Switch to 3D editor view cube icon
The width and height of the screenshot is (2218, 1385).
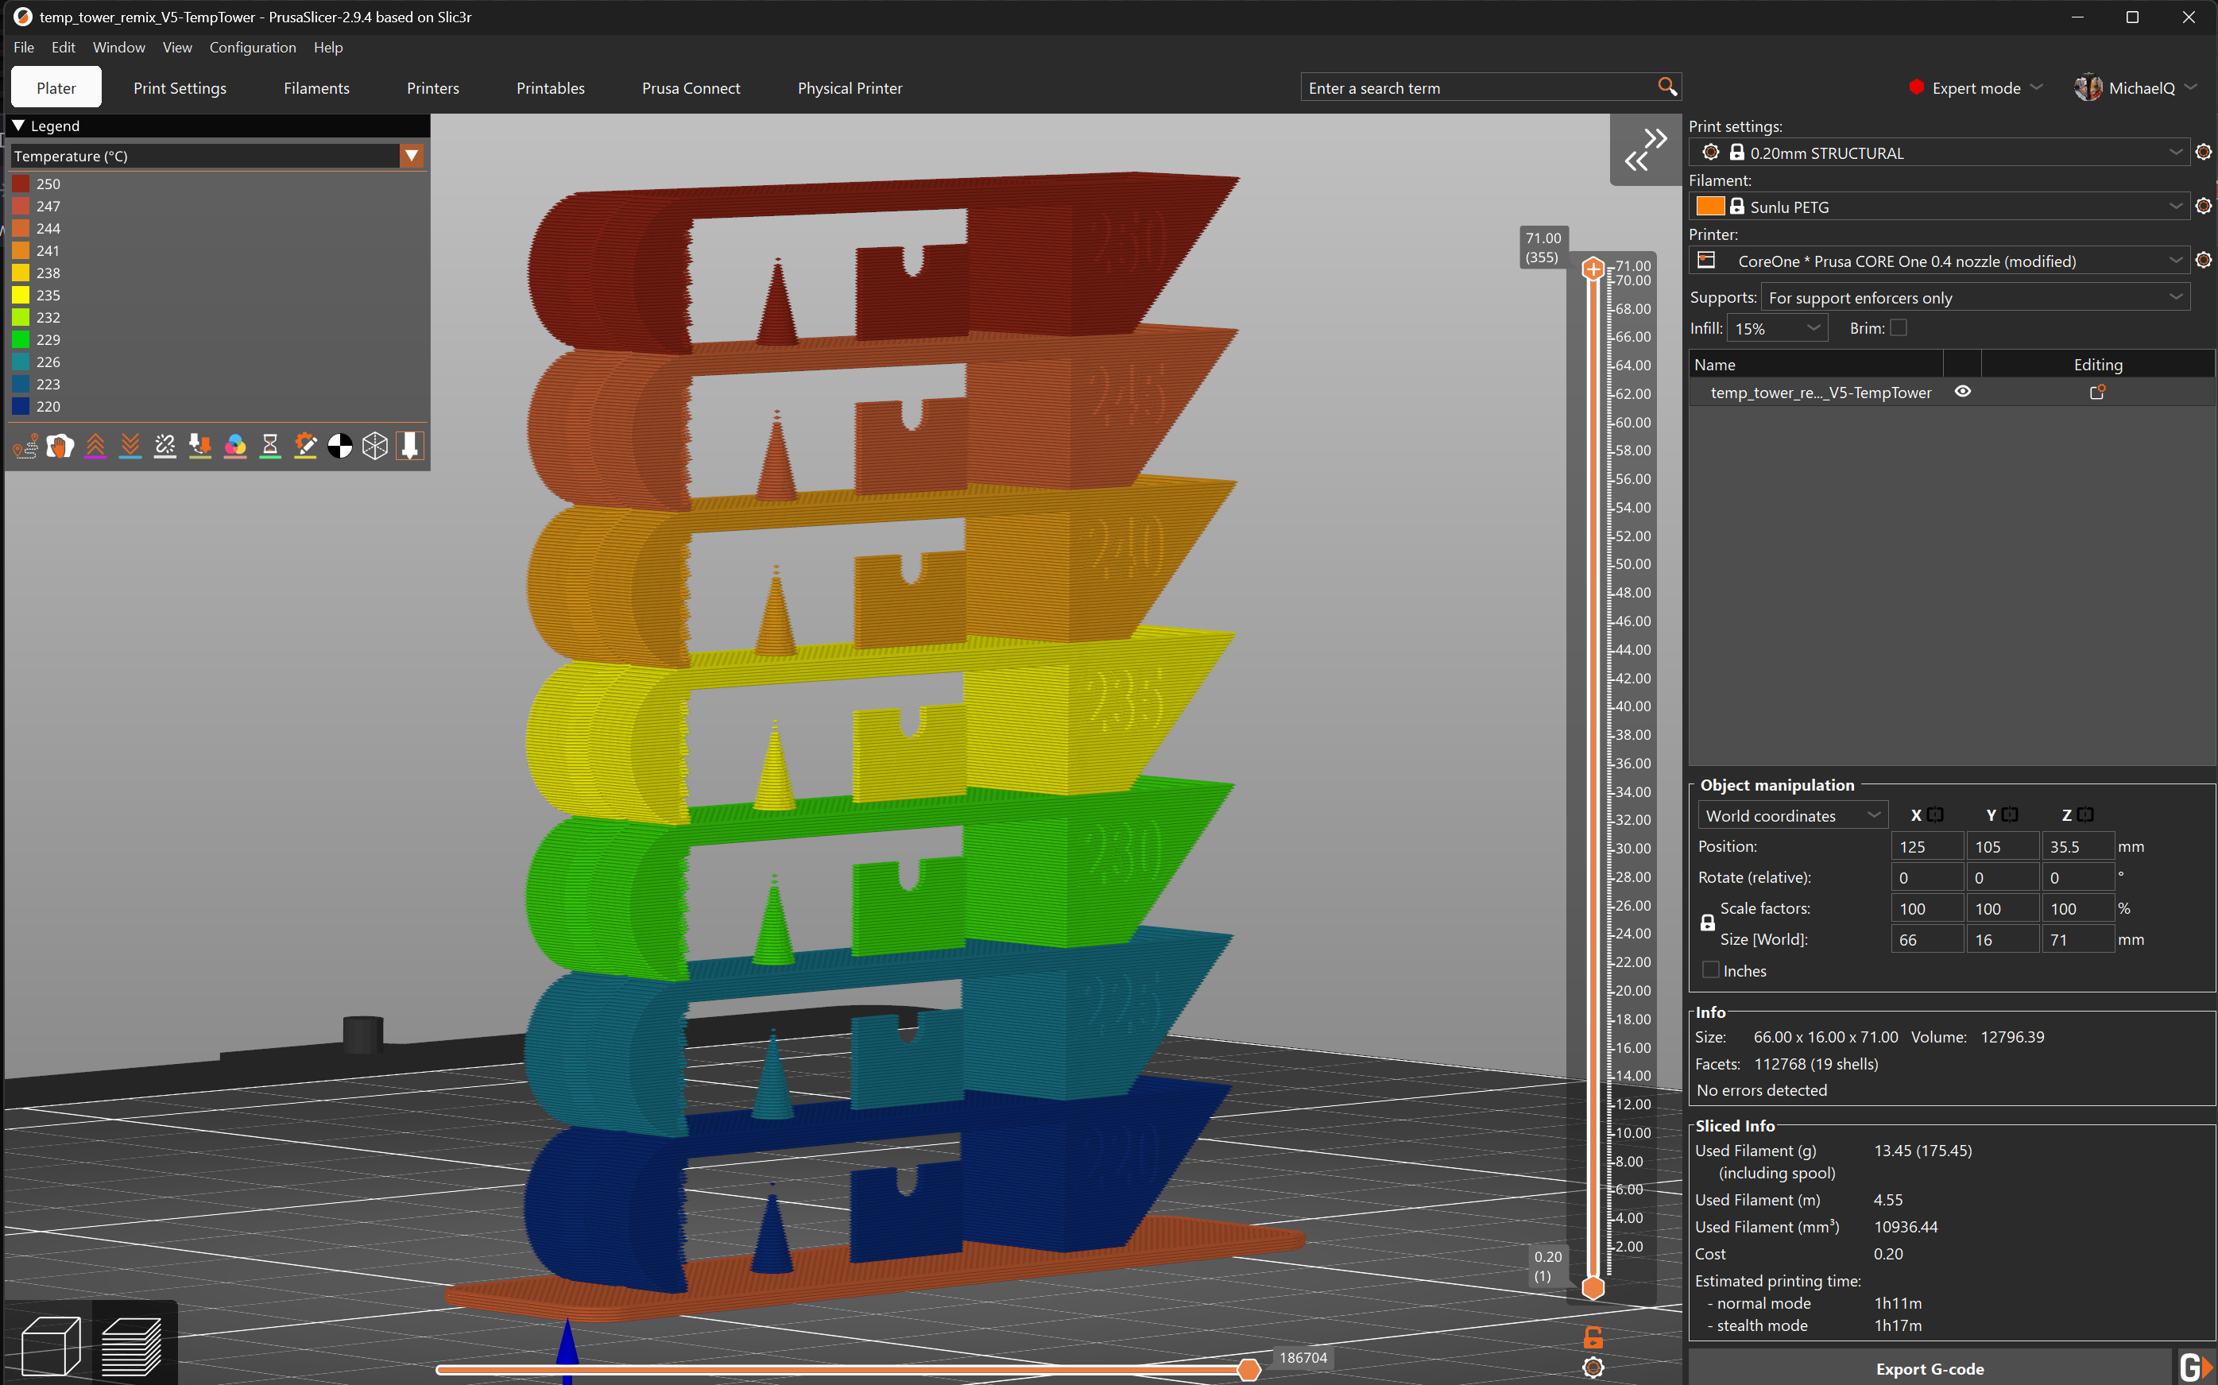point(50,1344)
